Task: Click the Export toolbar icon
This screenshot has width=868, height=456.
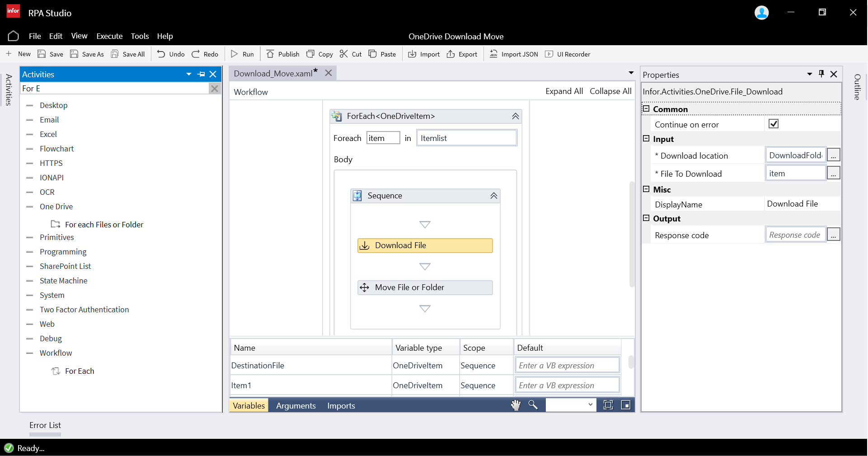Action: pos(450,54)
